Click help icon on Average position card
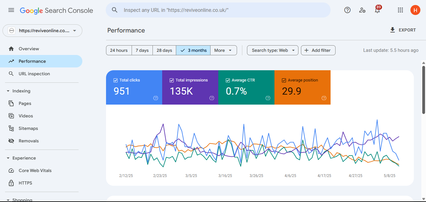The width and height of the screenshot is (426, 202). (324, 98)
